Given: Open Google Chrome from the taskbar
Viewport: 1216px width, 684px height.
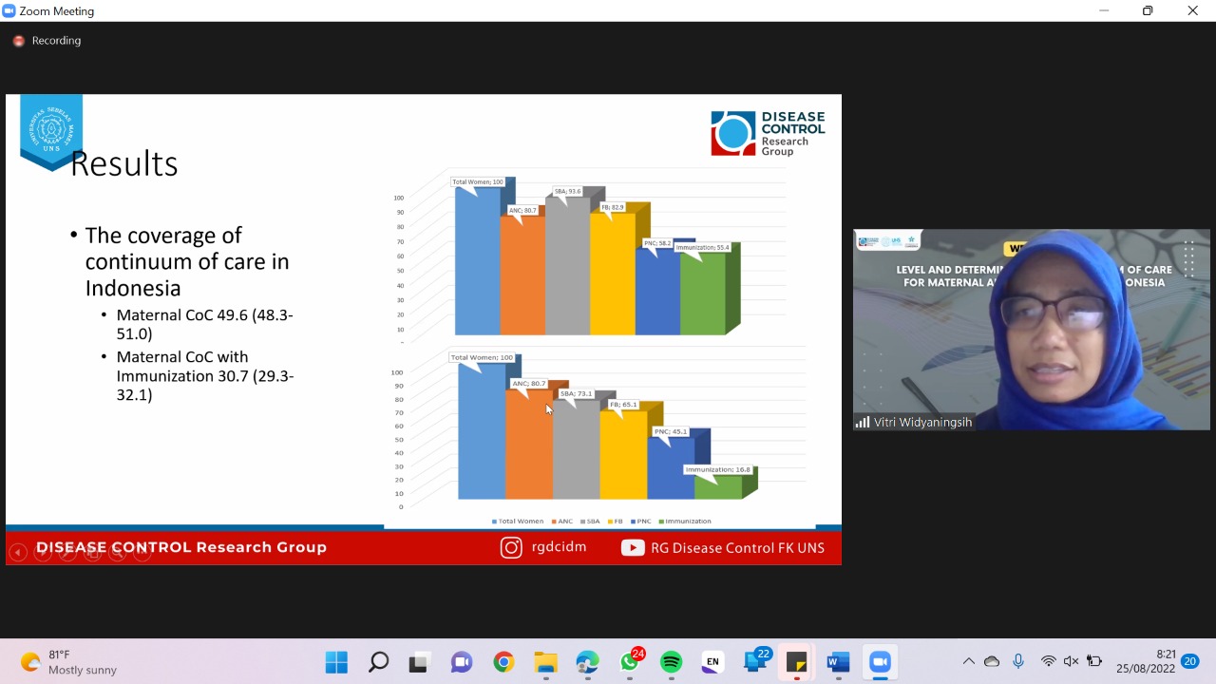Looking at the screenshot, I should (503, 661).
